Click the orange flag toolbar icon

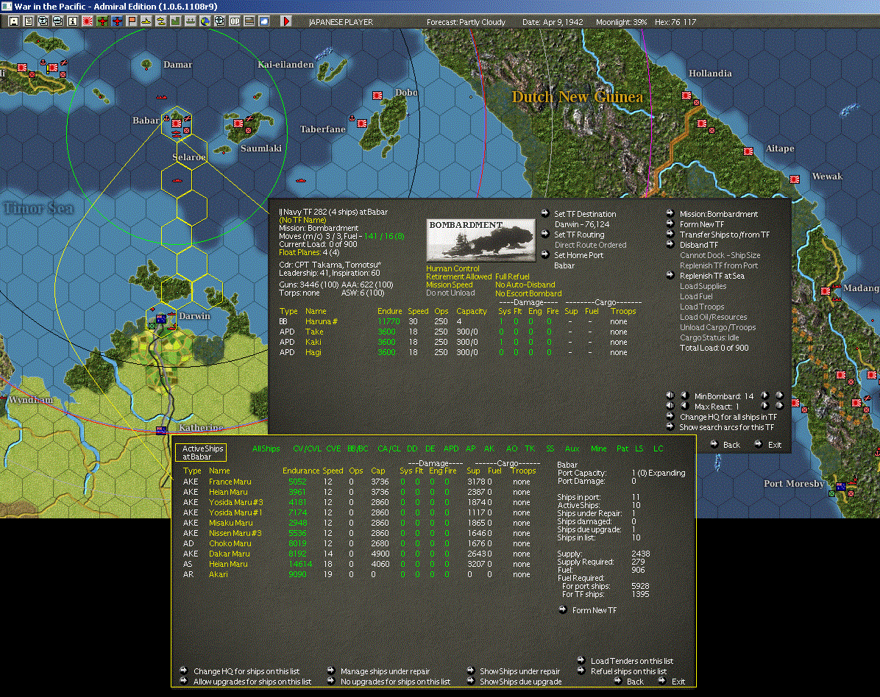[x=131, y=21]
